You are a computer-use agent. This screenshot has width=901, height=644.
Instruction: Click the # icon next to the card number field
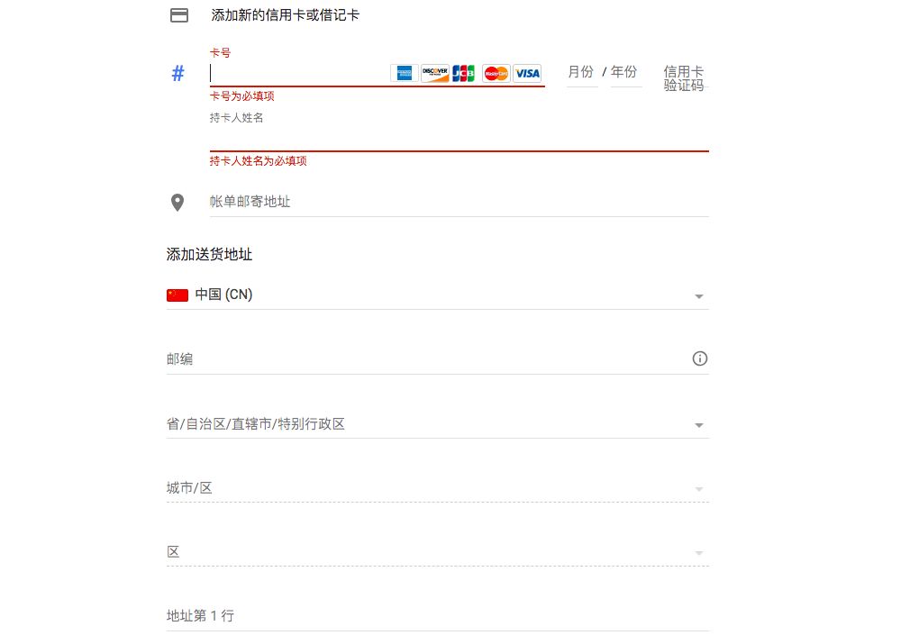pos(177,73)
